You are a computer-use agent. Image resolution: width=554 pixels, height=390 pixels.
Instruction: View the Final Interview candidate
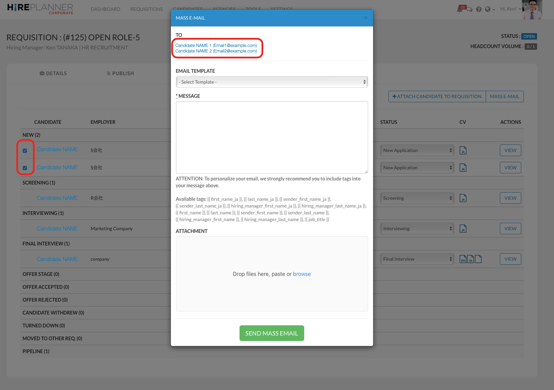click(510, 259)
